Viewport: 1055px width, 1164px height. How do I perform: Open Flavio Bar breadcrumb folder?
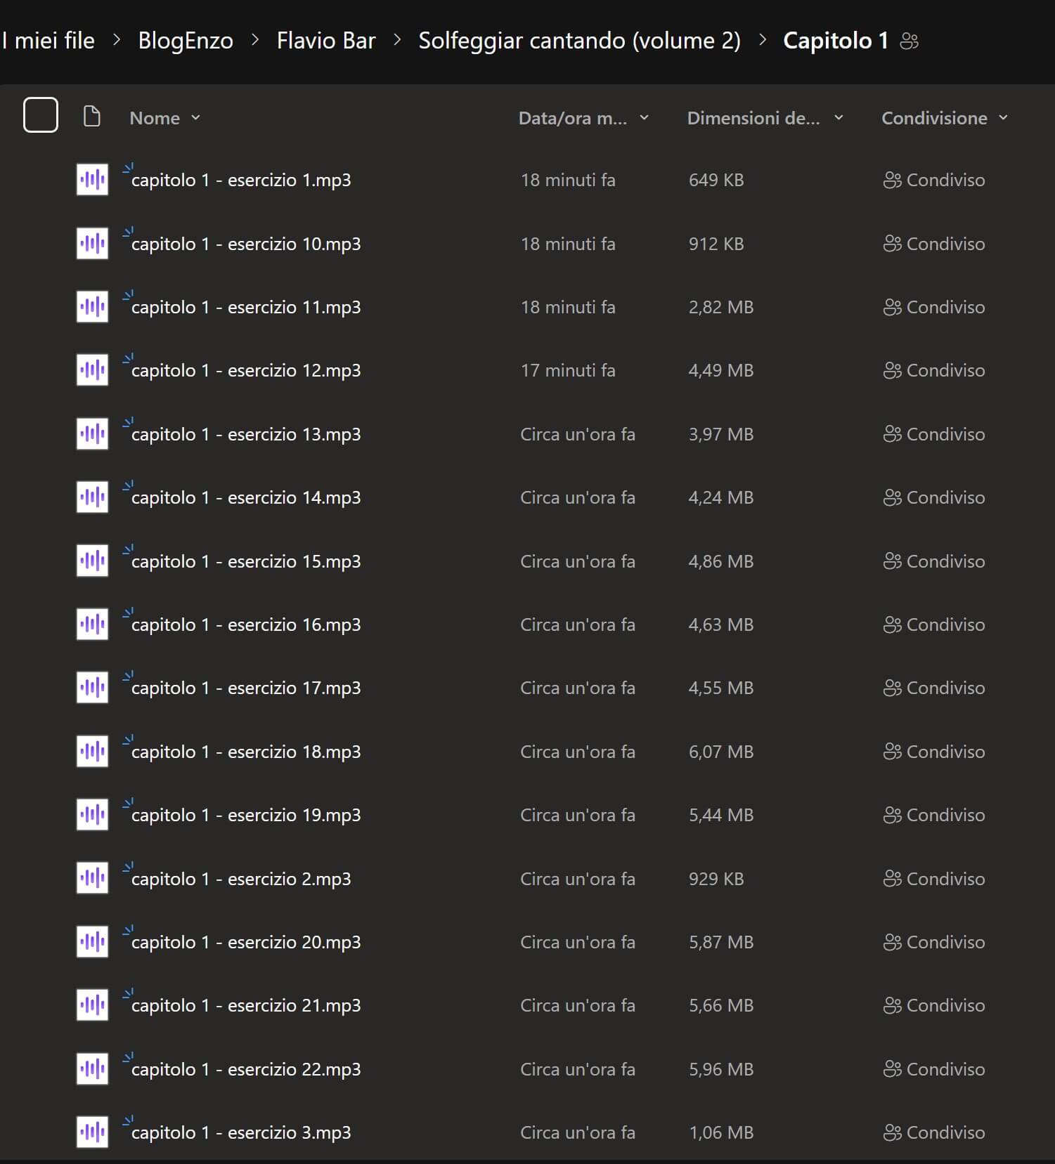pyautogui.click(x=325, y=41)
